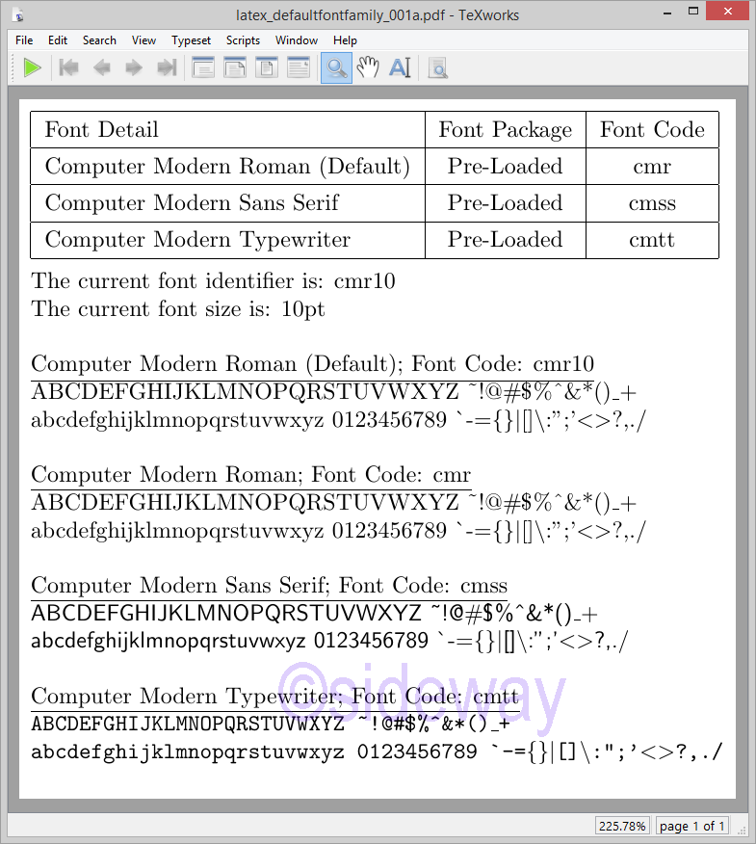Activate the Magnify tool
756x844 pixels.
(x=336, y=68)
